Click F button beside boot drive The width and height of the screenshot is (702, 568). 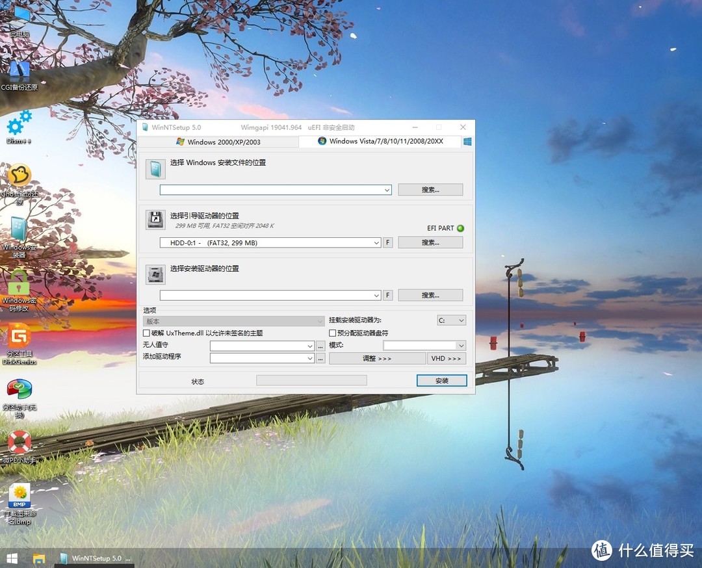coord(387,242)
